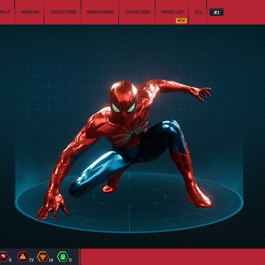Click the crime token count 73
This screenshot has width=265, height=265.
click(x=31, y=260)
